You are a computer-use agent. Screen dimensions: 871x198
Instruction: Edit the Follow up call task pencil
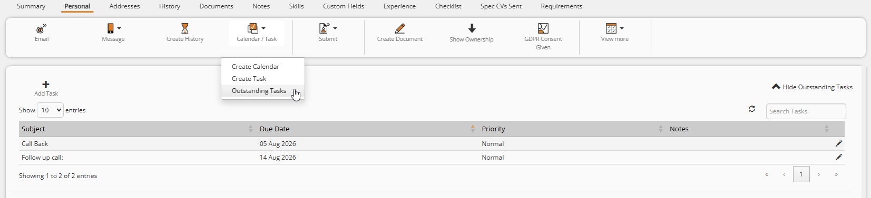point(839,157)
